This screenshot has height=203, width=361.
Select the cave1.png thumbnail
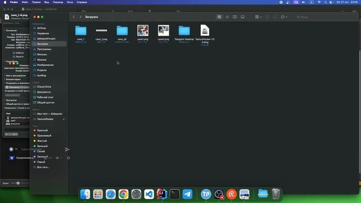[x=143, y=30]
